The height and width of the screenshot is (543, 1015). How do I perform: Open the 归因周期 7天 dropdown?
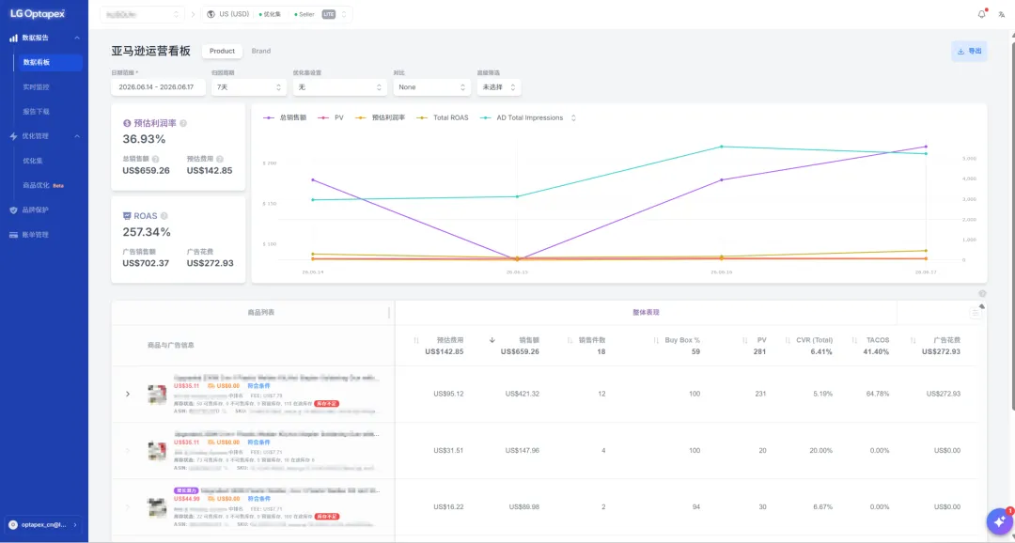click(x=249, y=86)
